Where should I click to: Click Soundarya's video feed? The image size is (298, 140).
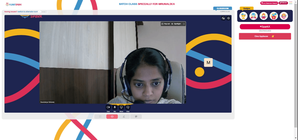click(113, 62)
